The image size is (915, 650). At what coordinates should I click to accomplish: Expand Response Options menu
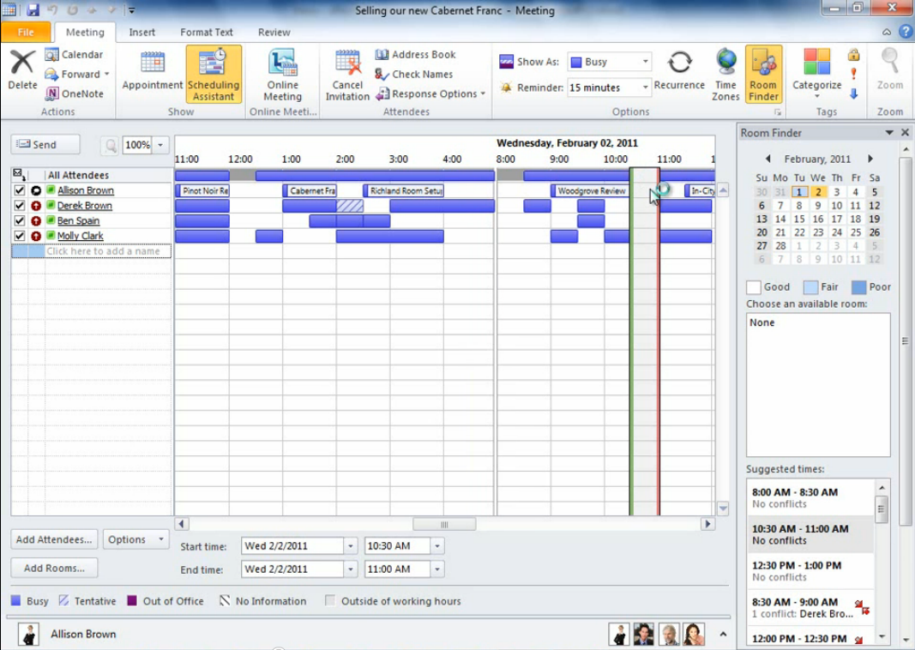pyautogui.click(x=431, y=93)
